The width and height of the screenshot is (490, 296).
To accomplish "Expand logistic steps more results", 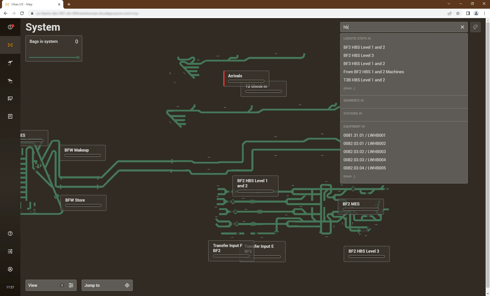I will (349, 88).
